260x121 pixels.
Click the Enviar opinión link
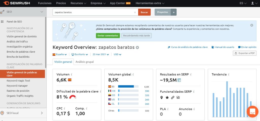coord(247,47)
